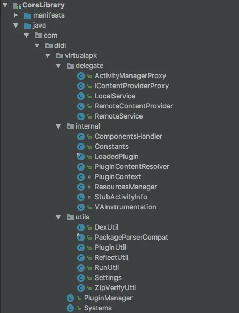The height and width of the screenshot is (313, 239).
Task: Collapse the internal package arrow
Action: tap(58, 126)
